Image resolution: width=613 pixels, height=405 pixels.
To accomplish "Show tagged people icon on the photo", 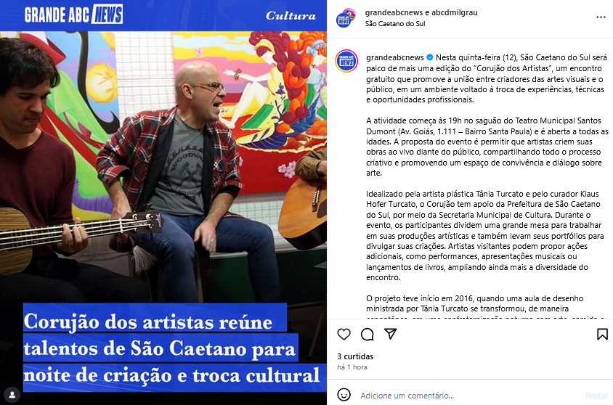I will 12,395.
